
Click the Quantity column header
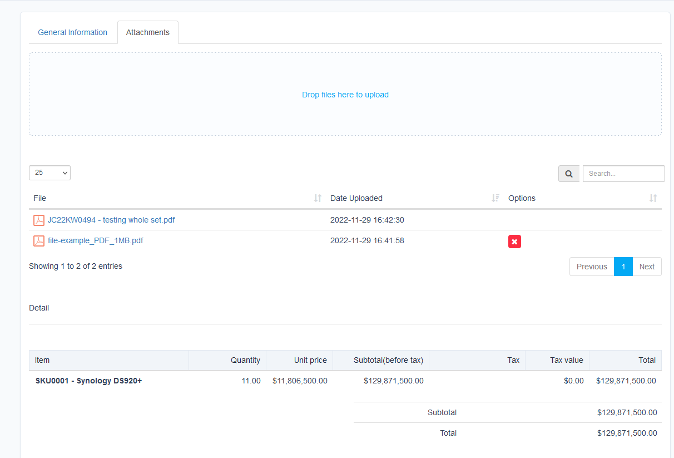[245, 360]
